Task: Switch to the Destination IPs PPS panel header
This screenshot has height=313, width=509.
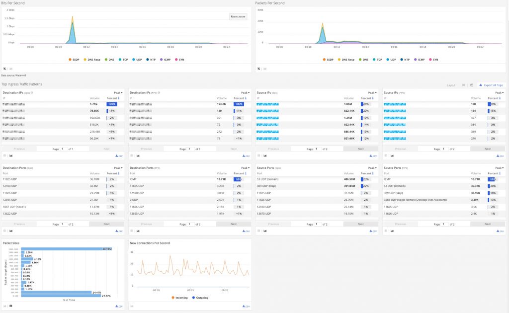Action: pyautogui.click(x=144, y=92)
